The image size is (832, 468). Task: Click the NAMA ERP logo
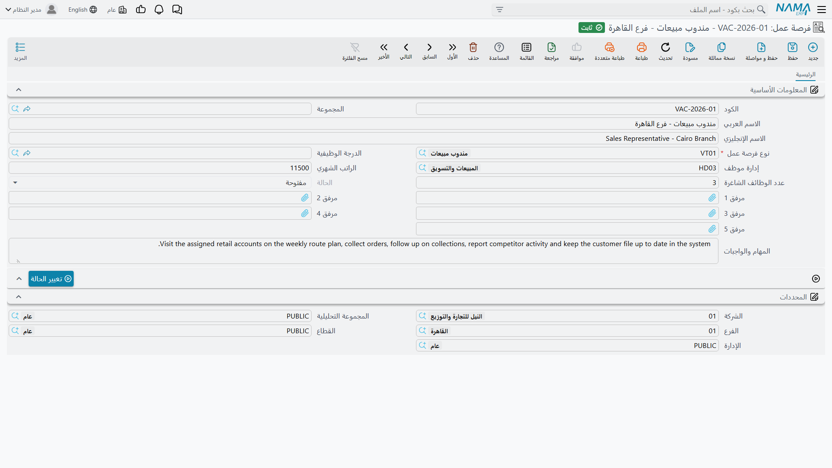coord(793,9)
